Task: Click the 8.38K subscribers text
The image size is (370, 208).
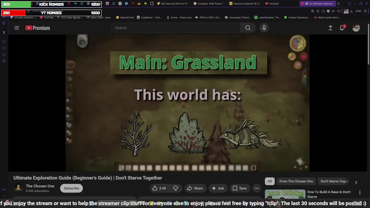Action: point(38,191)
